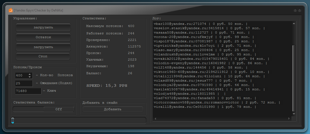Click the Управление group label
The image size is (310, 134).
point(25,18)
